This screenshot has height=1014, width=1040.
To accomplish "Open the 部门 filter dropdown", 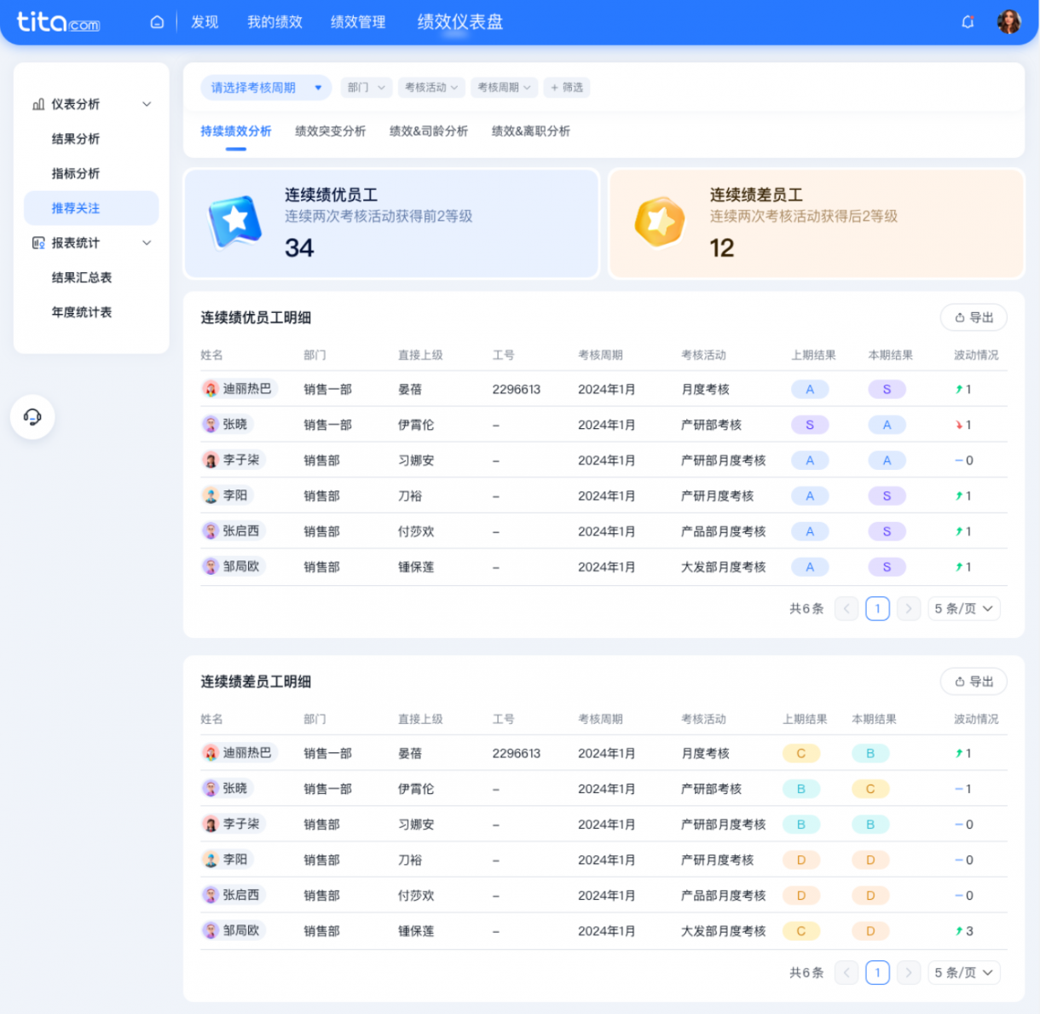I will pyautogui.click(x=366, y=87).
